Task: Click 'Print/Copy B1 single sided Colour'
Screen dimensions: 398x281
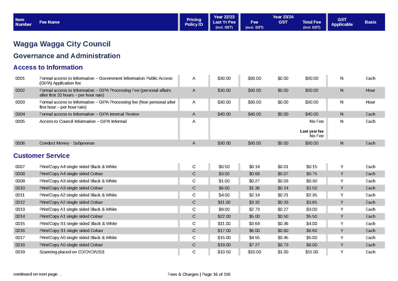Action: (x=71, y=230)
